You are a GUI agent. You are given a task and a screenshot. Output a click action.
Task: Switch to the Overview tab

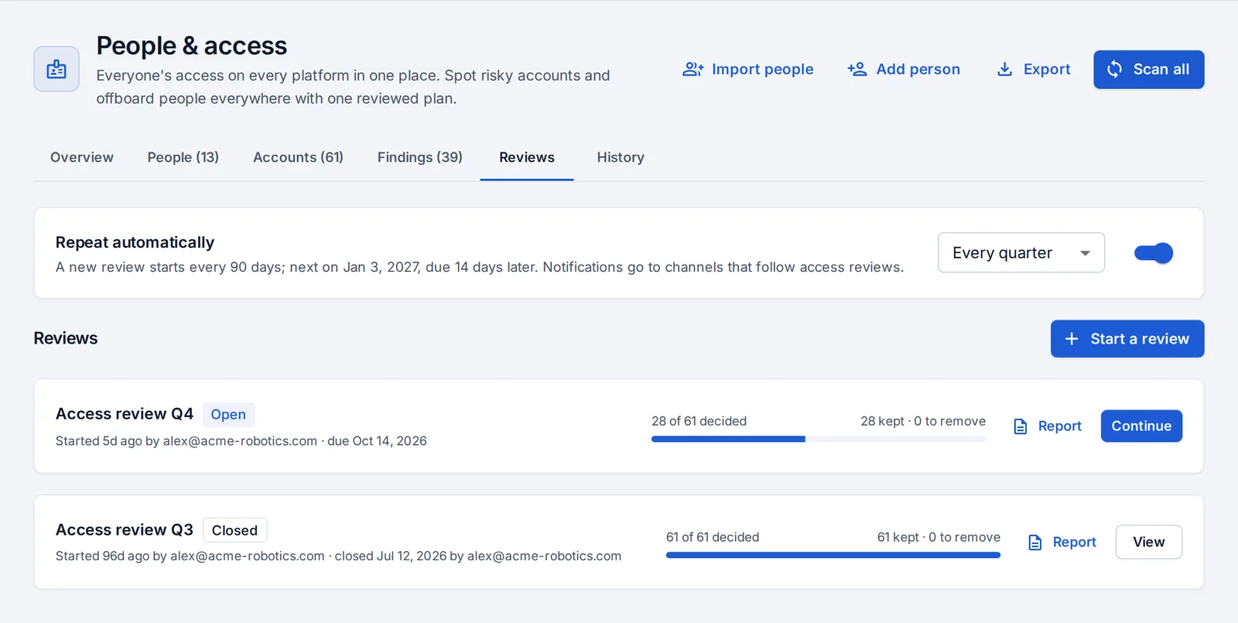click(x=82, y=157)
